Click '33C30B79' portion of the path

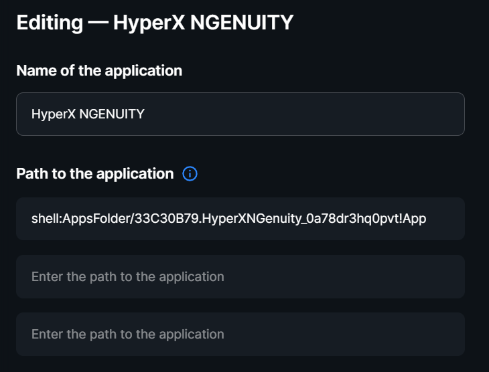coord(167,219)
